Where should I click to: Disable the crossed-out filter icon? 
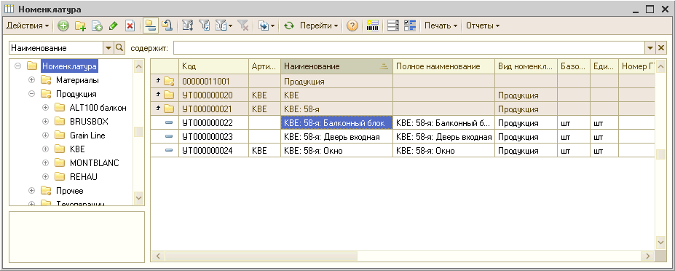pyautogui.click(x=242, y=25)
